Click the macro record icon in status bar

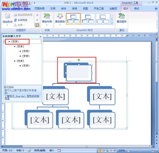pyautogui.click(x=59, y=150)
